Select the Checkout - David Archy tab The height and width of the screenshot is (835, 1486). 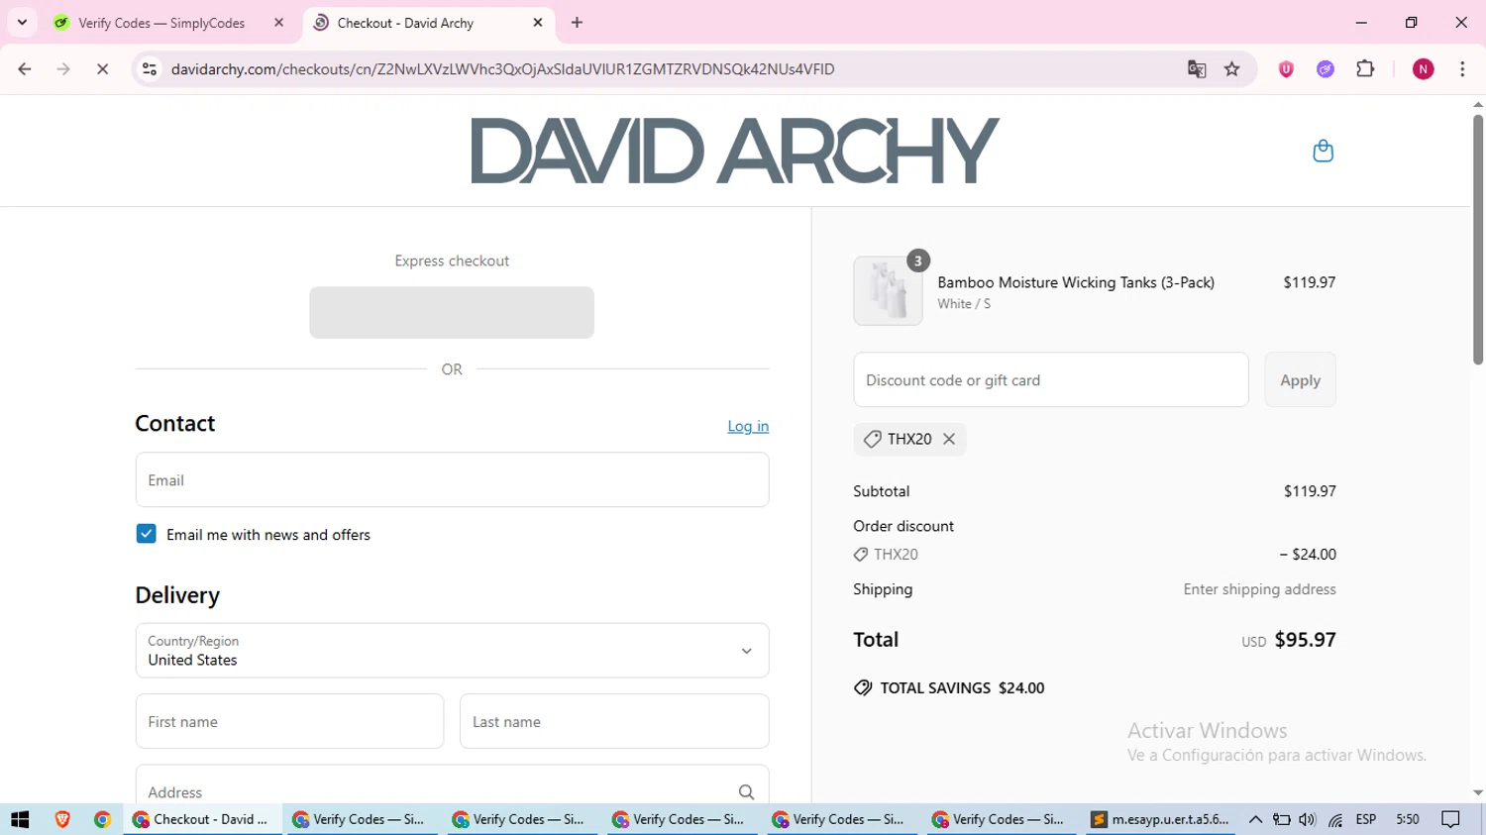coord(429,23)
